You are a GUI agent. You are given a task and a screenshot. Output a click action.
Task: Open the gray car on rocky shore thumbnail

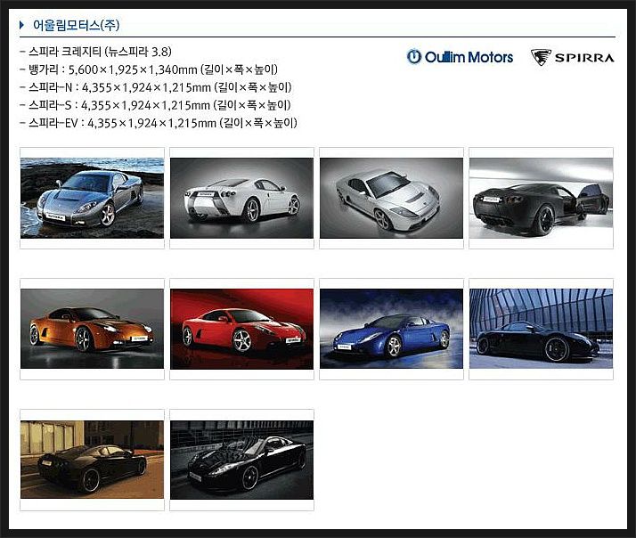pos(92,198)
